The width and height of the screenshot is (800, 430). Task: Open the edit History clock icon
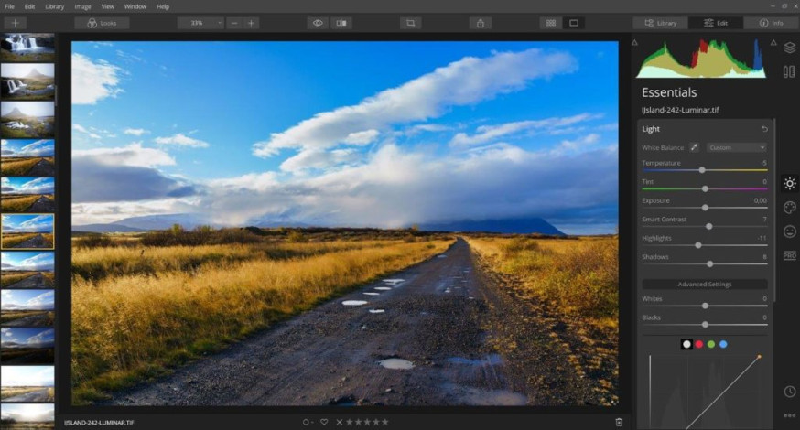tap(789, 392)
